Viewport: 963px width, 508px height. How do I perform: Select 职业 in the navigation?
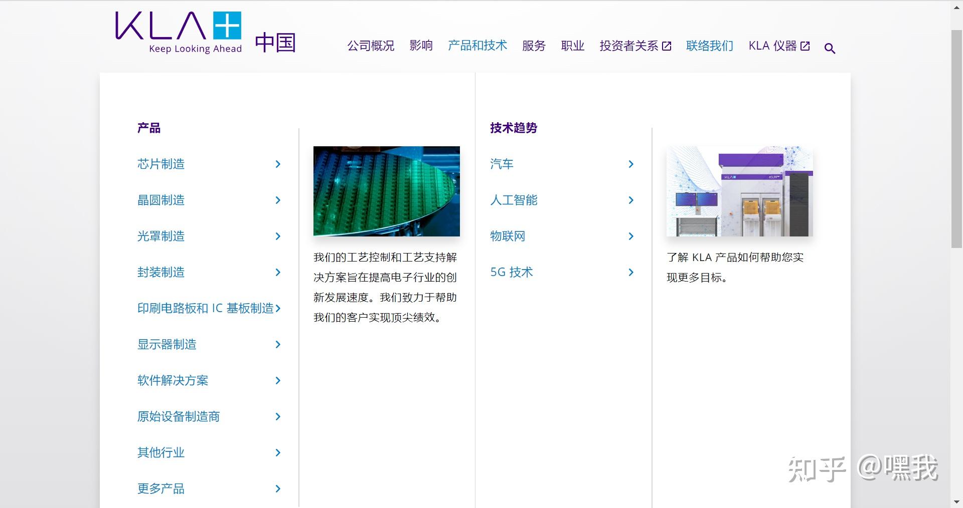click(572, 46)
